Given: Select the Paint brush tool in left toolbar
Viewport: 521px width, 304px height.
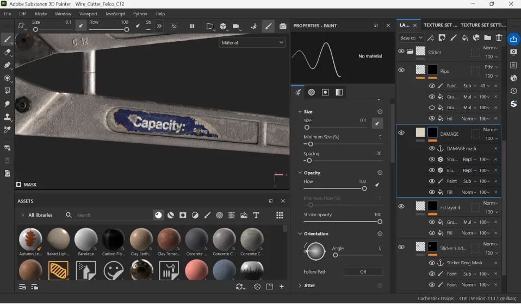Looking at the screenshot, I should (x=7, y=40).
